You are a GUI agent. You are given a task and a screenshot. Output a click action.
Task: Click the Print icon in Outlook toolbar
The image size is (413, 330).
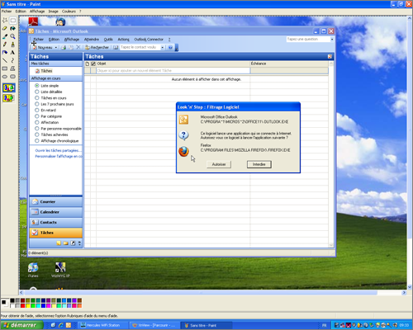pos(64,47)
